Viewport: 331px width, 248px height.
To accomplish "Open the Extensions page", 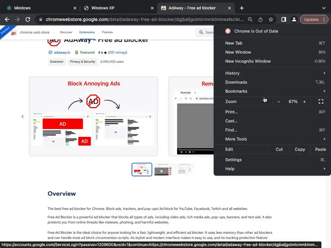I will click(x=87, y=32).
